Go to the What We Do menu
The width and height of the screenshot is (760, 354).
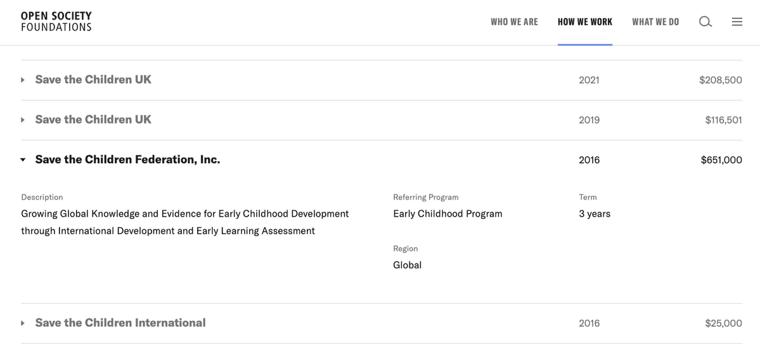[655, 22]
